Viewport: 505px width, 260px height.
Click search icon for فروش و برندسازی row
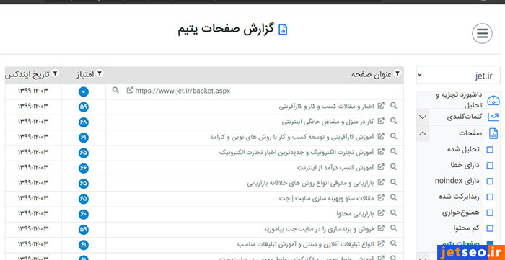coord(393,228)
